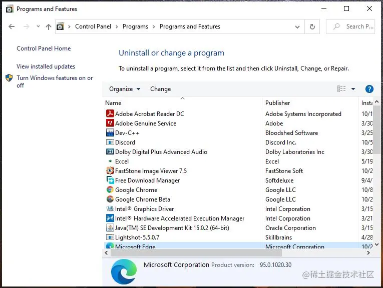
Task: Select the Dev-C++ program icon
Action: 110,132
